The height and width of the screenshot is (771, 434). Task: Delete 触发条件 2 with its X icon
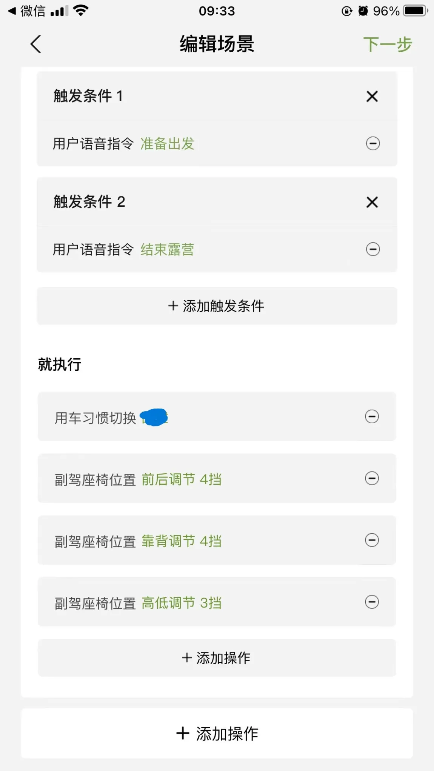[x=372, y=202]
